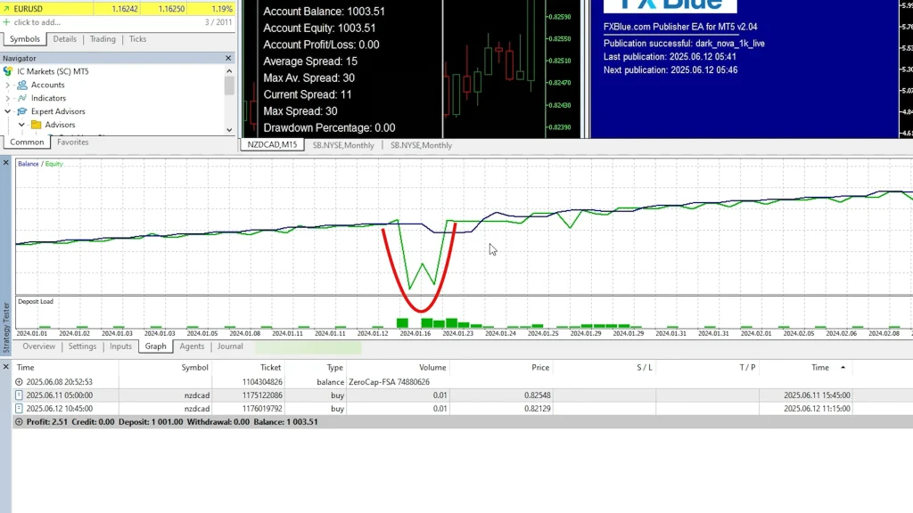
Task: Expand the Indicators tree node
Action: [x=8, y=98]
